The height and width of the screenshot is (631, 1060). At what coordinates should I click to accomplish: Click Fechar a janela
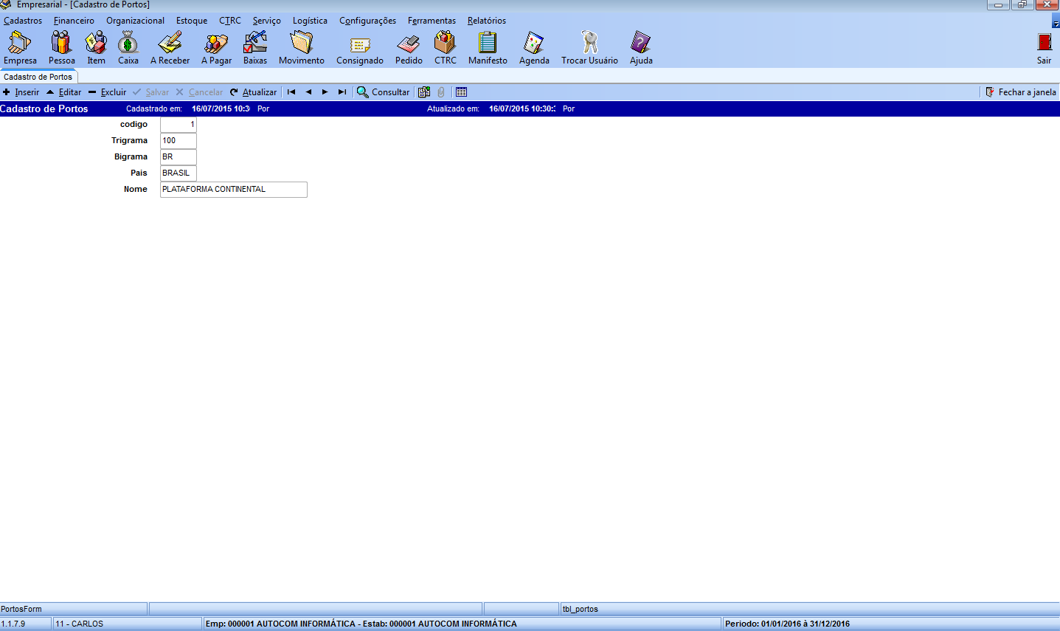tap(1021, 92)
